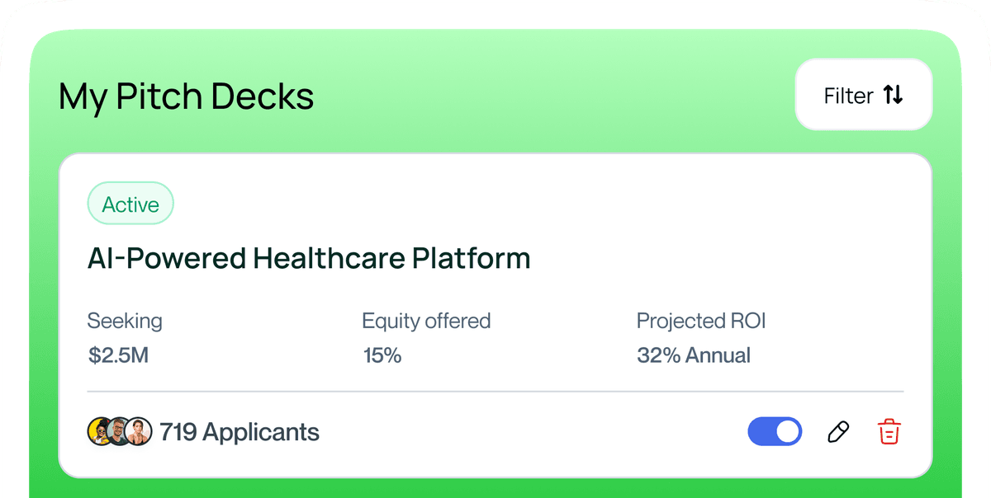Click the Seeking label
Viewport: 991px width, 498px height.
point(125,321)
